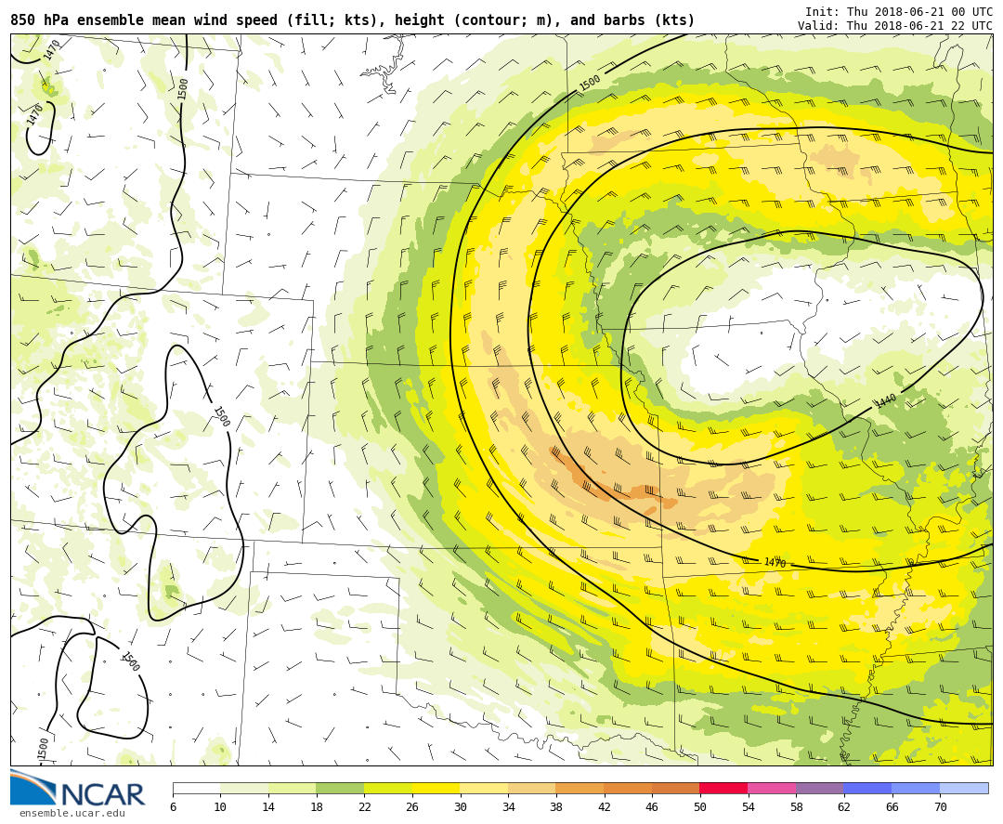The width and height of the screenshot is (1003, 824).
Task: Click the colorbar tick label 22
Action: point(365,806)
